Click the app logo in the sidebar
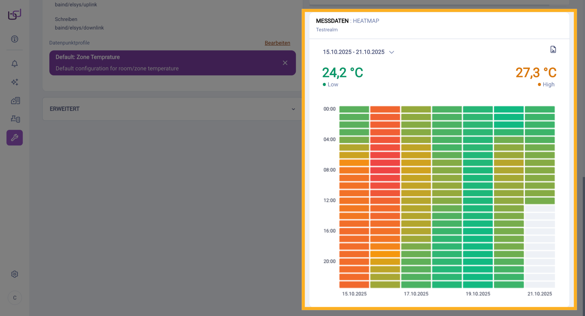 pos(14,14)
